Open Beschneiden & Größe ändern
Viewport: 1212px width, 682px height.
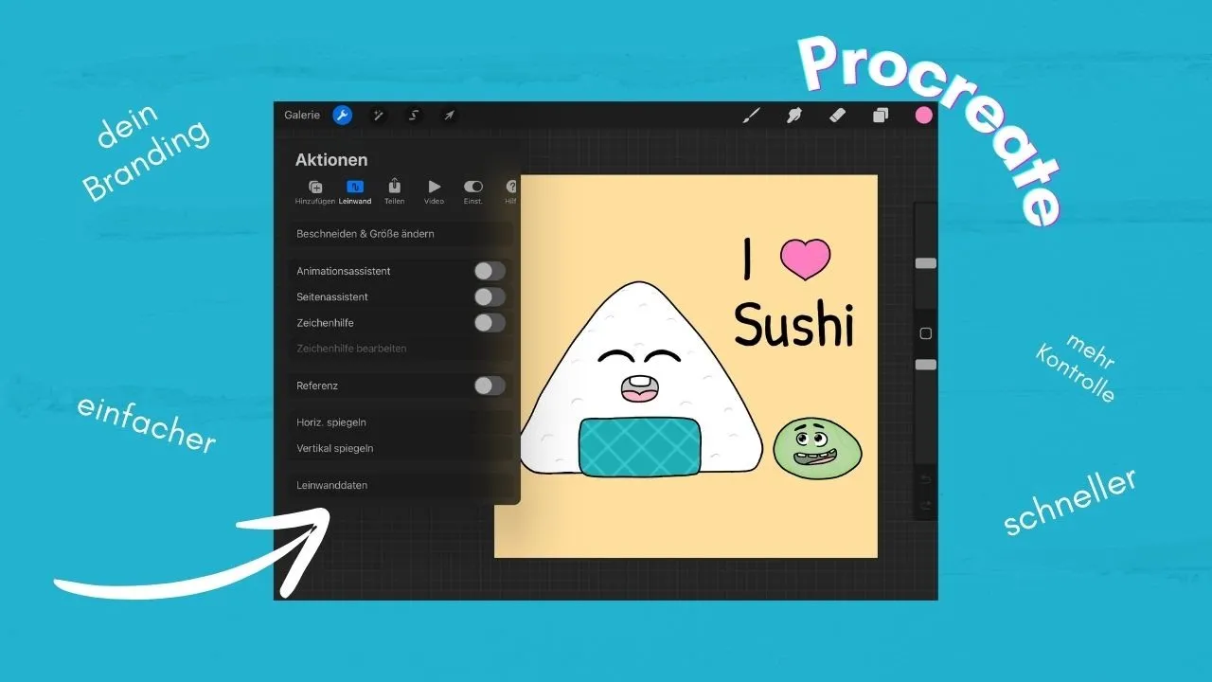(x=401, y=234)
